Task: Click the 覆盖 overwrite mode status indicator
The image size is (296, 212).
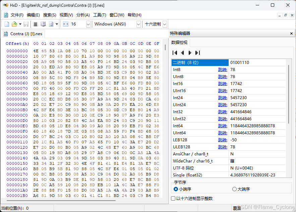Action: pos(237,208)
